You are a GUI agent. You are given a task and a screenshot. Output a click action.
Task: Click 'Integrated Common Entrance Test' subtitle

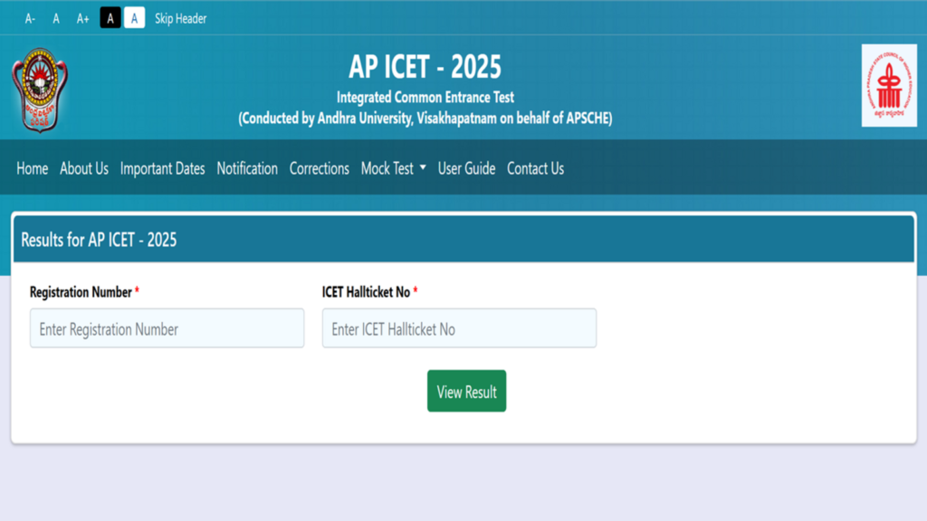click(x=425, y=98)
